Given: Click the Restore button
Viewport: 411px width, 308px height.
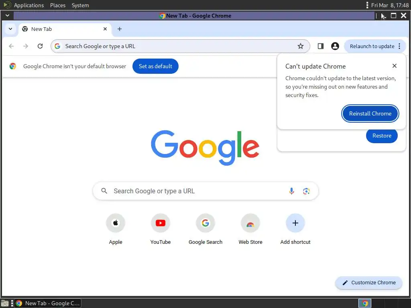Looking at the screenshot, I should point(382,136).
